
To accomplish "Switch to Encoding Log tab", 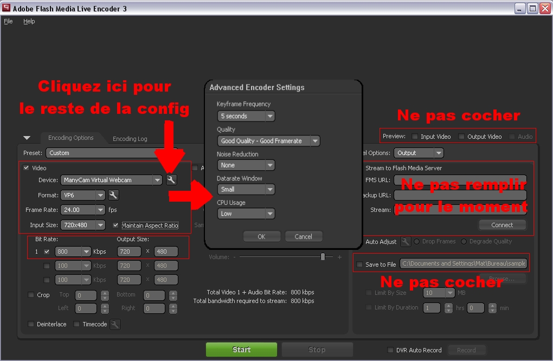I will point(130,139).
